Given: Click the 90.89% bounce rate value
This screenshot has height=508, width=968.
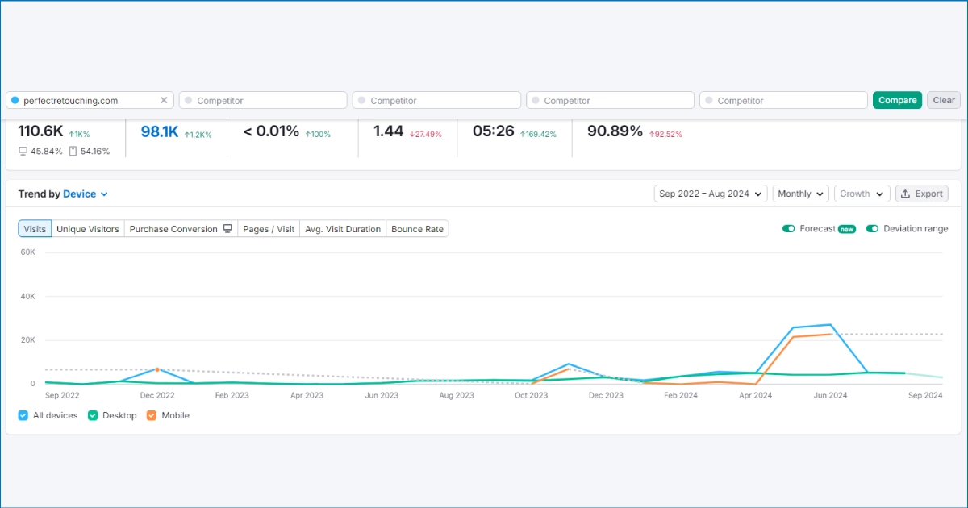Looking at the screenshot, I should coord(615,131).
